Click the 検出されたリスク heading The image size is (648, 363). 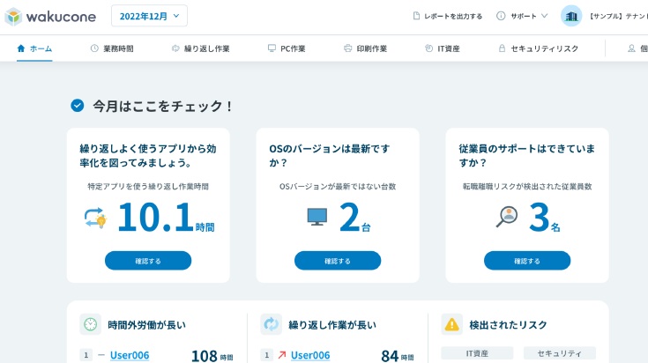click(508, 325)
